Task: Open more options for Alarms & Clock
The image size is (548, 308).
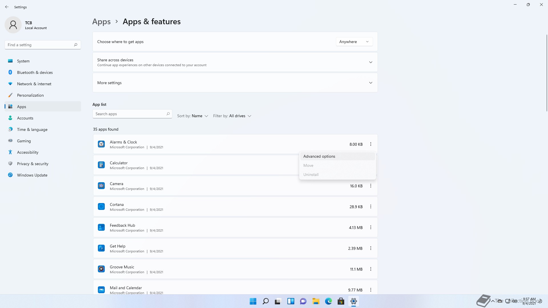Action: coord(371,144)
